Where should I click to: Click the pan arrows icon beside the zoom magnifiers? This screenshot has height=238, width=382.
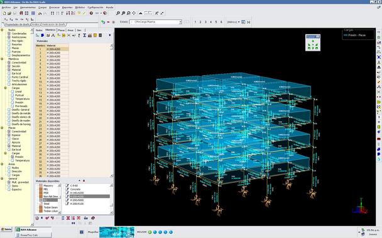coord(134,13)
